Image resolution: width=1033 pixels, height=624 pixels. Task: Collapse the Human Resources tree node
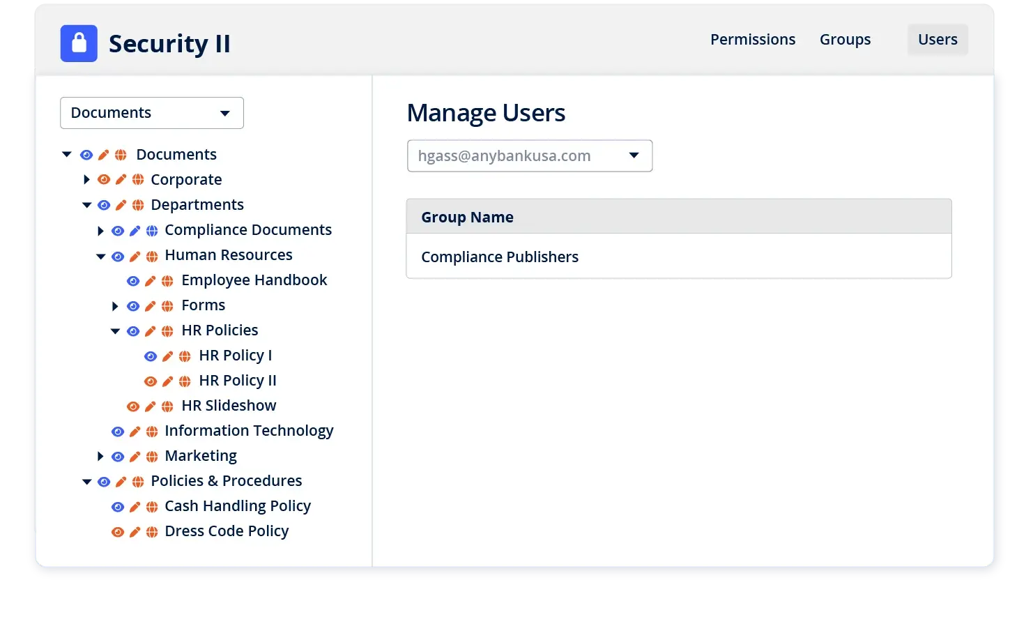(100, 255)
